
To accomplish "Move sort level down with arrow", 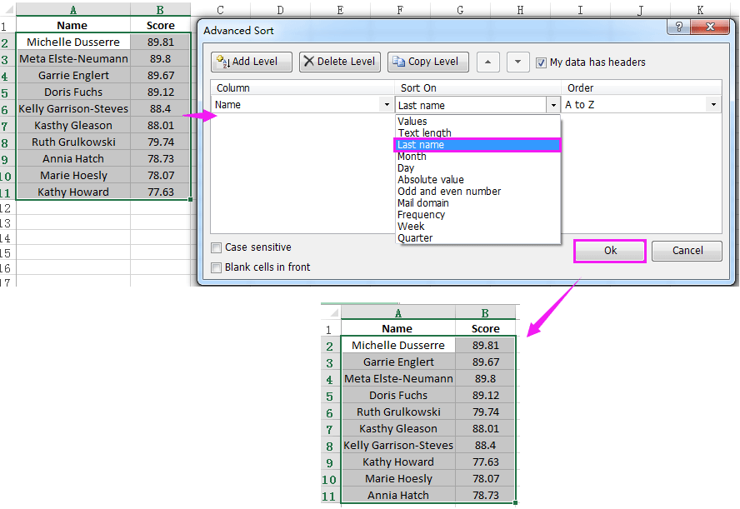I will [517, 62].
